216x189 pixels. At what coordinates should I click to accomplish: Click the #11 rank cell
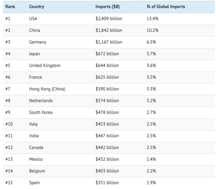click(9, 136)
